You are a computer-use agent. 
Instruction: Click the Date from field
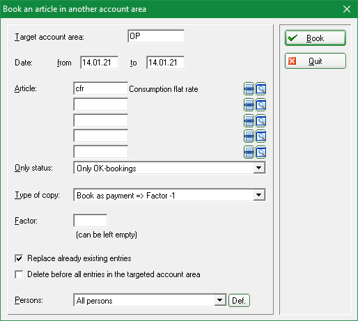(x=100, y=63)
